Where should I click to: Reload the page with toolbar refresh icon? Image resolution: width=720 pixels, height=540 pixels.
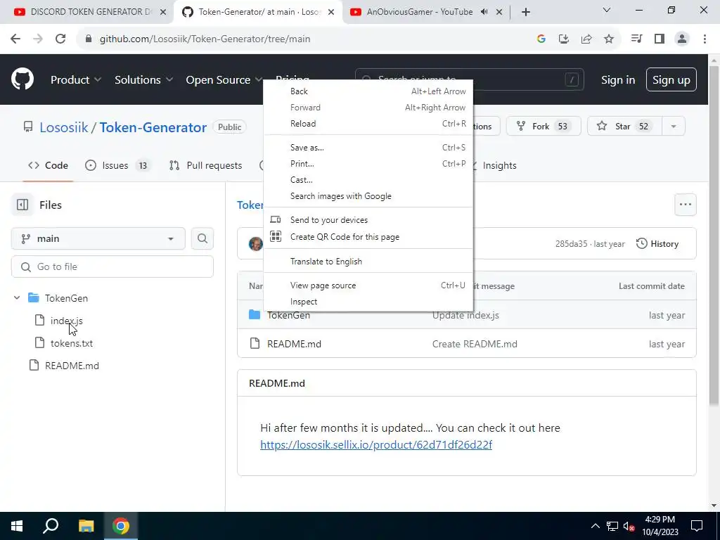60,39
